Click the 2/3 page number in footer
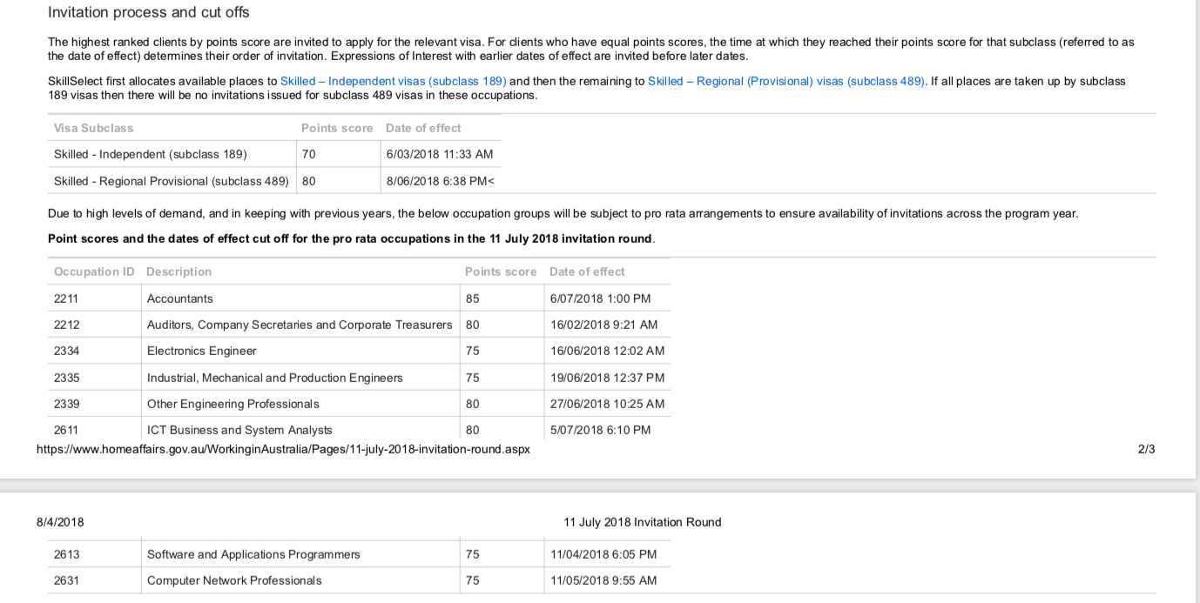 click(x=1146, y=450)
